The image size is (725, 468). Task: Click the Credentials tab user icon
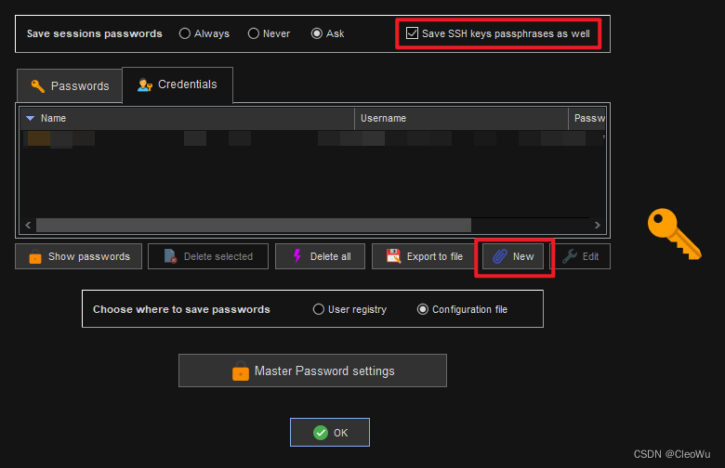pos(145,84)
